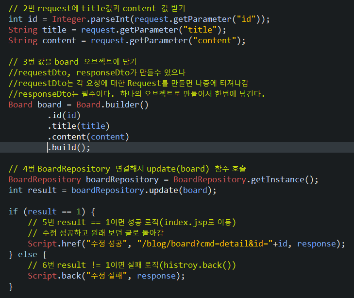Screen dimensions: 354x298
Task: Click the comment '// 수정 성공하고 원래 보던 글로 돌아감'
Action: pos(96,233)
